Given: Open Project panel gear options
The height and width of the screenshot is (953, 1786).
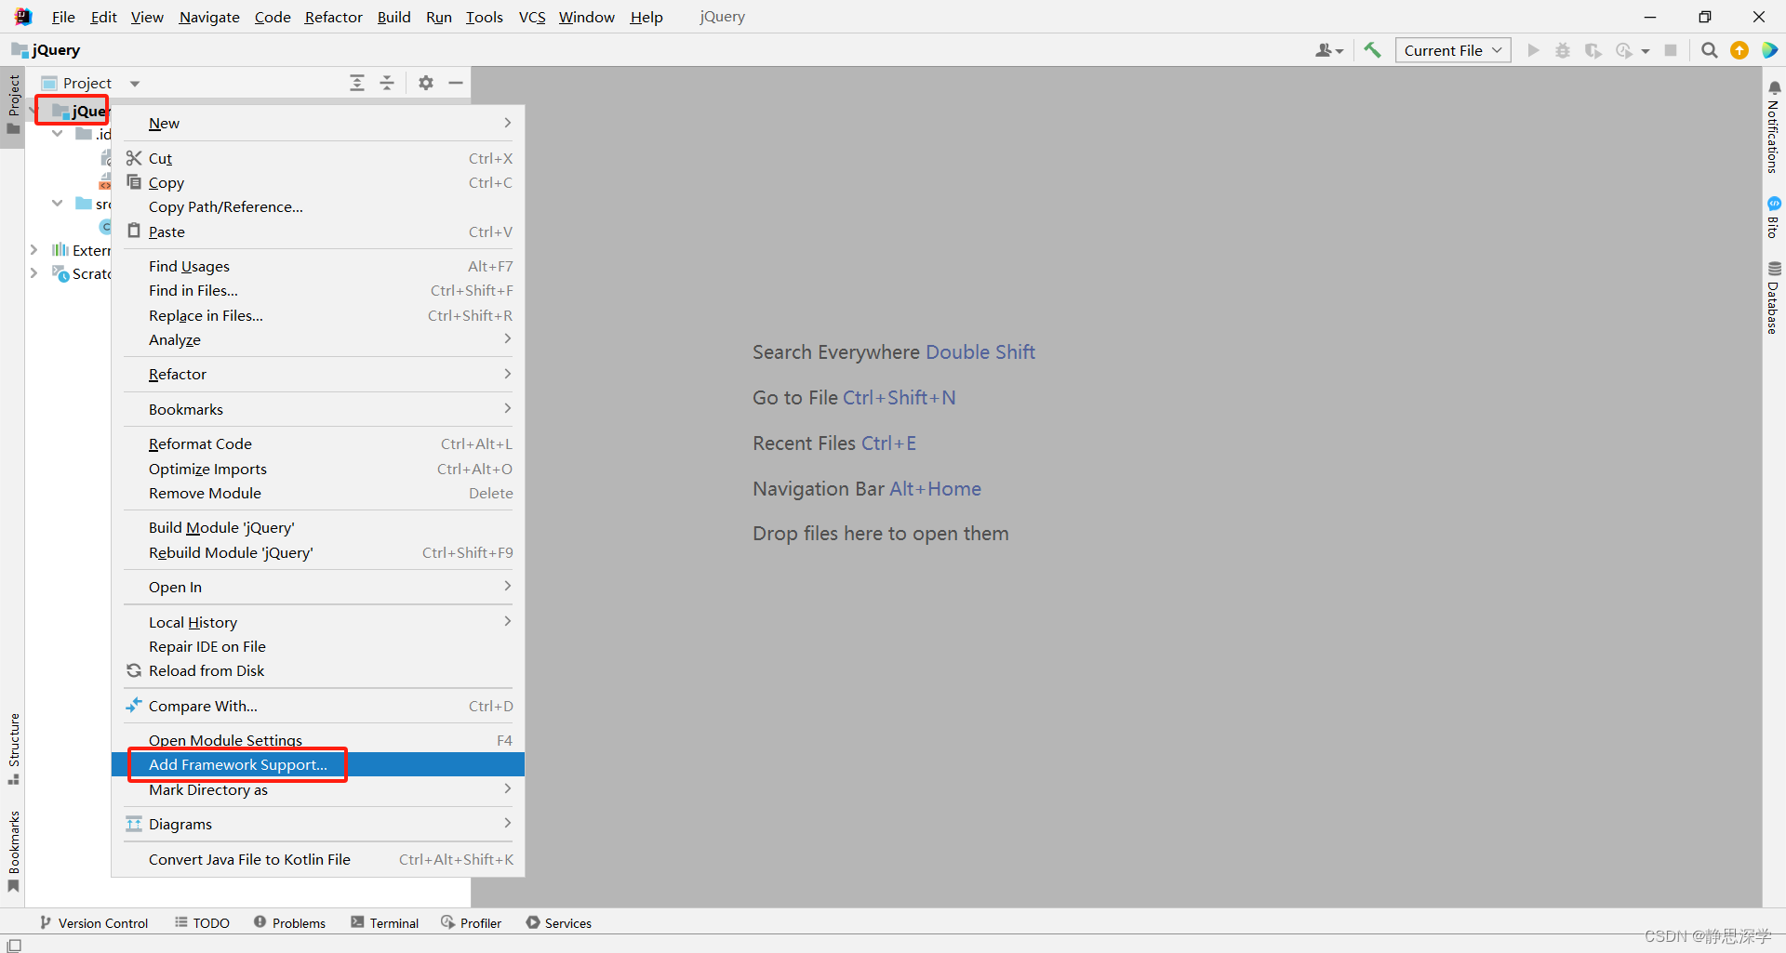Looking at the screenshot, I should click(x=426, y=83).
